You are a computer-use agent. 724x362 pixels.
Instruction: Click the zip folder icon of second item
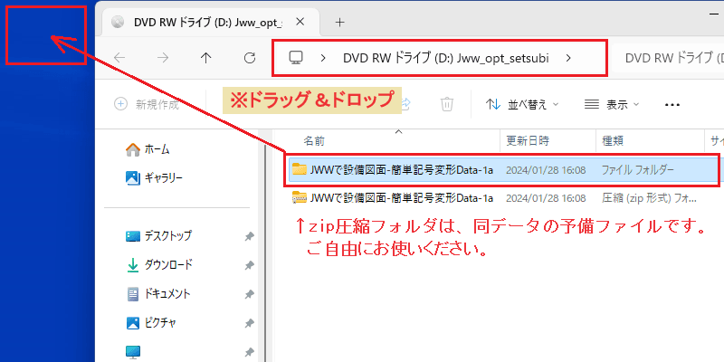click(300, 197)
